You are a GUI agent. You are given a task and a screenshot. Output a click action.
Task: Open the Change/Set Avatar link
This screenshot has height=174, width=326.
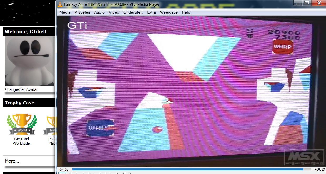coord(21,89)
